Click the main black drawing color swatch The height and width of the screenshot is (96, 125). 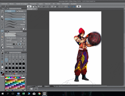coord(2,73)
